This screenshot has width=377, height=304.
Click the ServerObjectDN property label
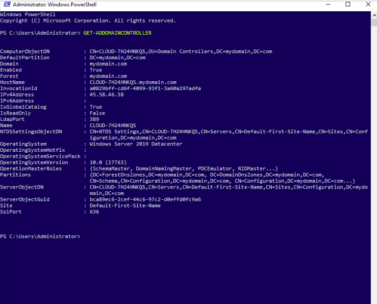pos(22,187)
